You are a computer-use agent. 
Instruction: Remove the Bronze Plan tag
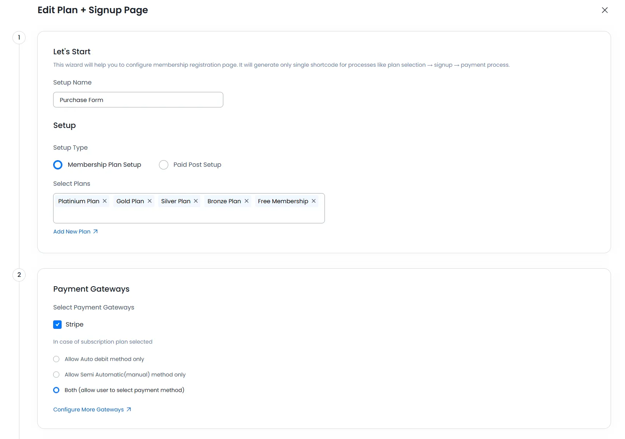pyautogui.click(x=247, y=201)
